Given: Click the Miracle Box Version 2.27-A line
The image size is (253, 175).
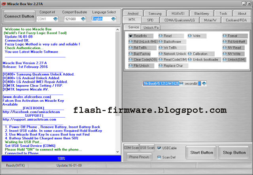Looking at the screenshot, I should (x=25, y=63).
